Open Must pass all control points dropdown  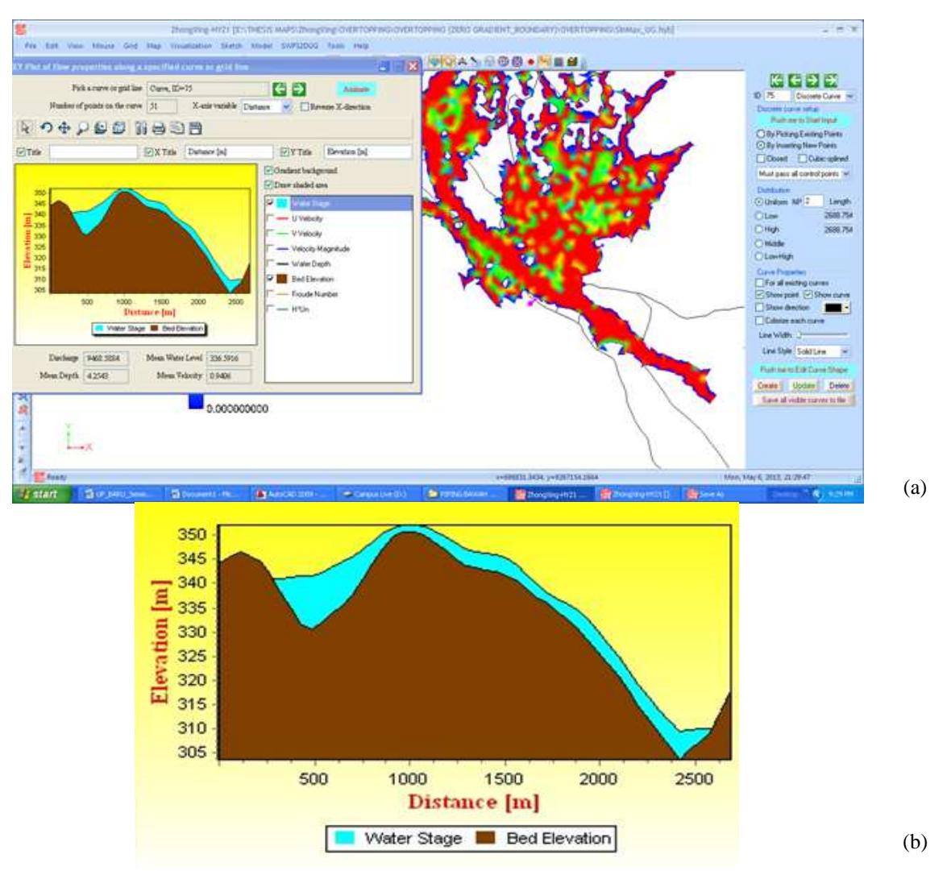(x=845, y=174)
